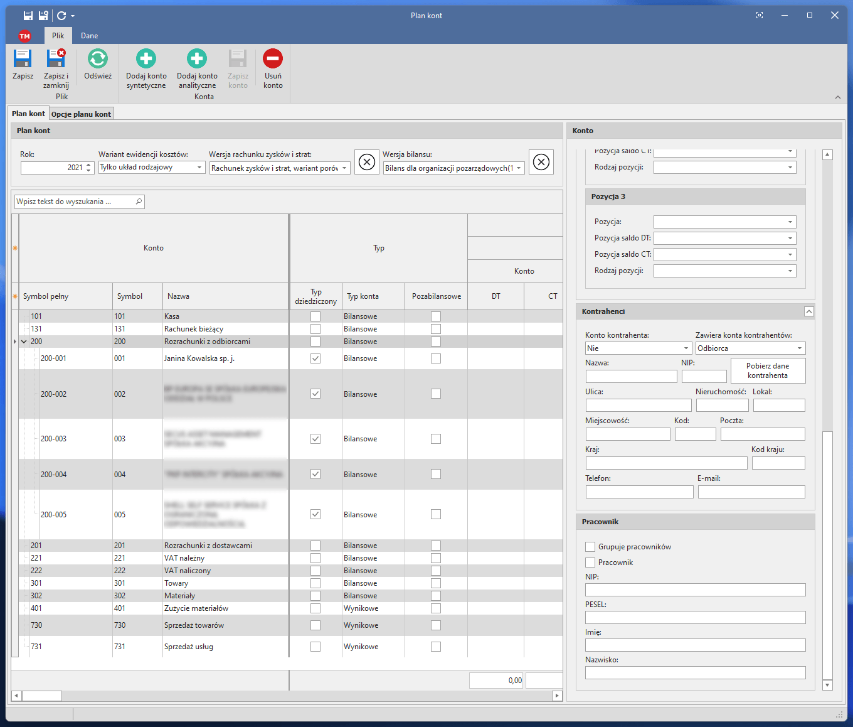
Task: Switch to Opcje planu kont tab
Action: point(81,114)
